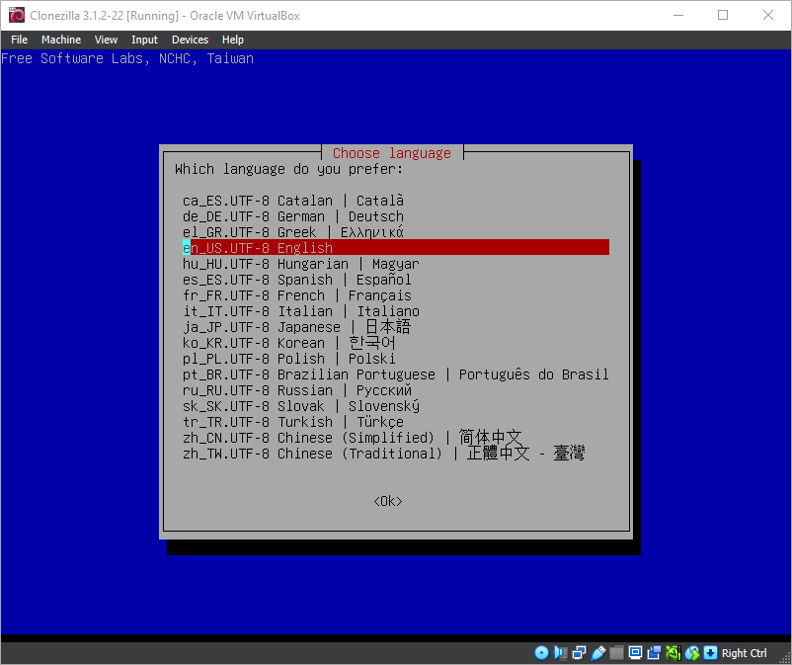
Task: Choose de_DE.UTF-8 German from the list
Action: (x=292, y=216)
